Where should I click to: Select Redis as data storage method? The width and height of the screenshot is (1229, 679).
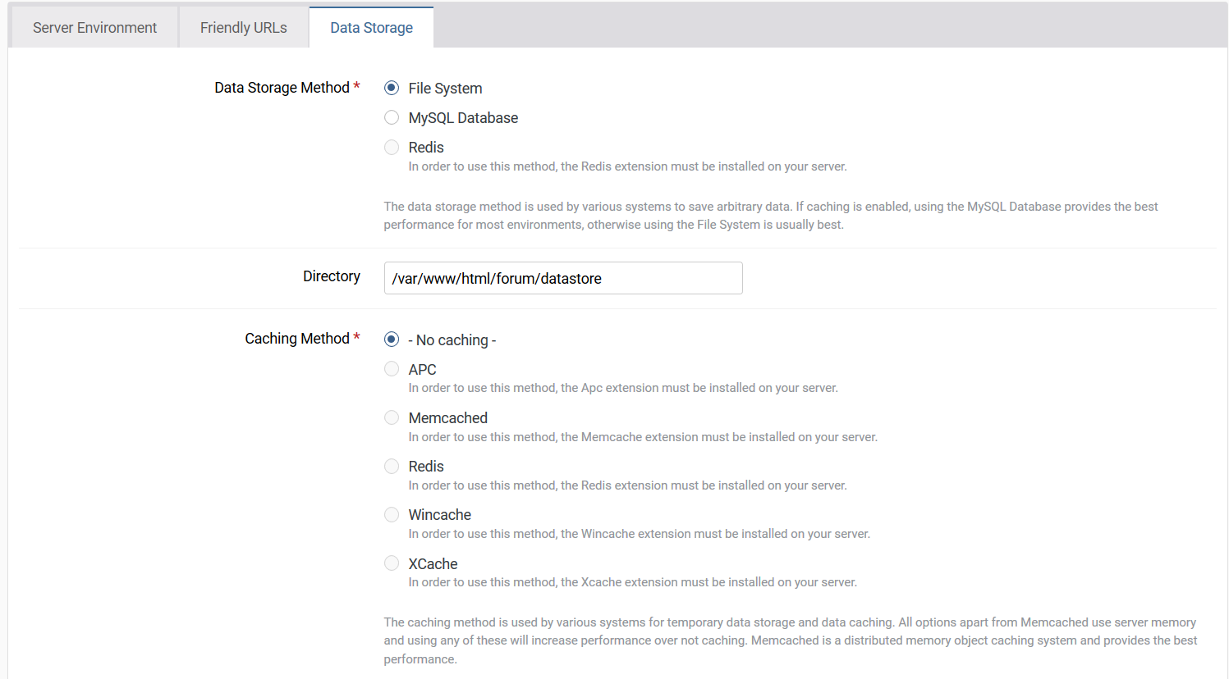[392, 147]
